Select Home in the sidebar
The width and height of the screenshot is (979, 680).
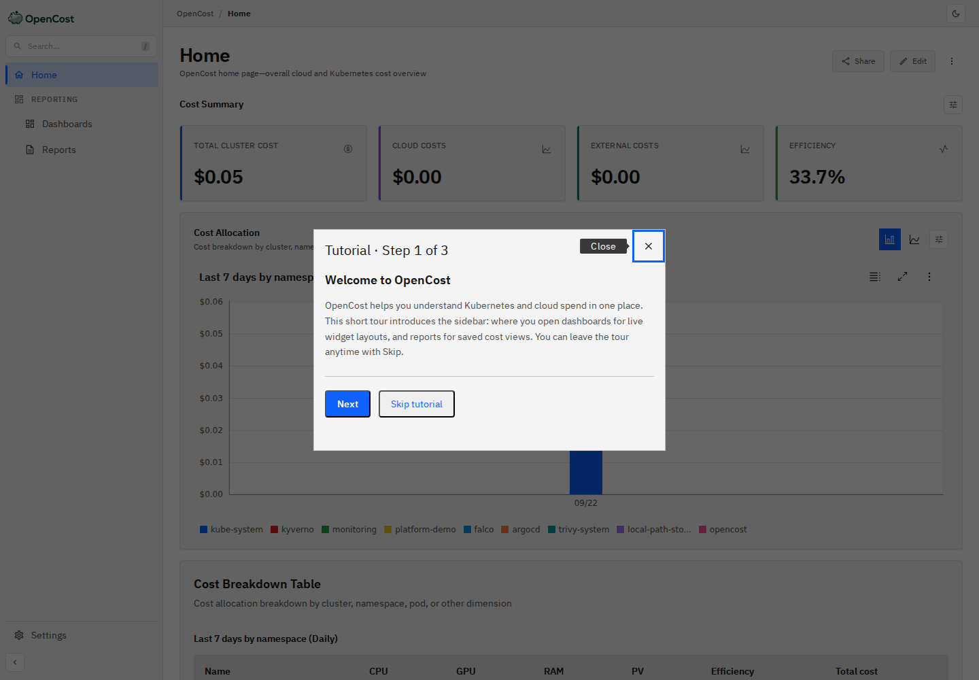[82, 75]
